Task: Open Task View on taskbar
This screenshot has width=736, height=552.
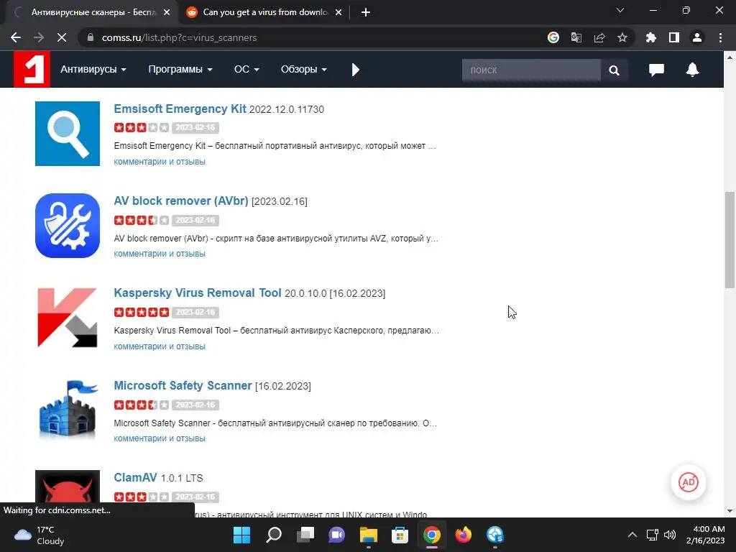Action: point(305,535)
